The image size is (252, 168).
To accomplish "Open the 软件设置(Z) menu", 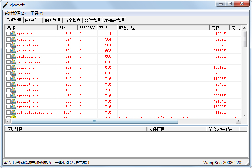I will [x=15, y=13].
